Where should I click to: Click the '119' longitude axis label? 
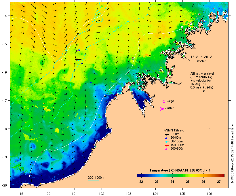(21, 194)
